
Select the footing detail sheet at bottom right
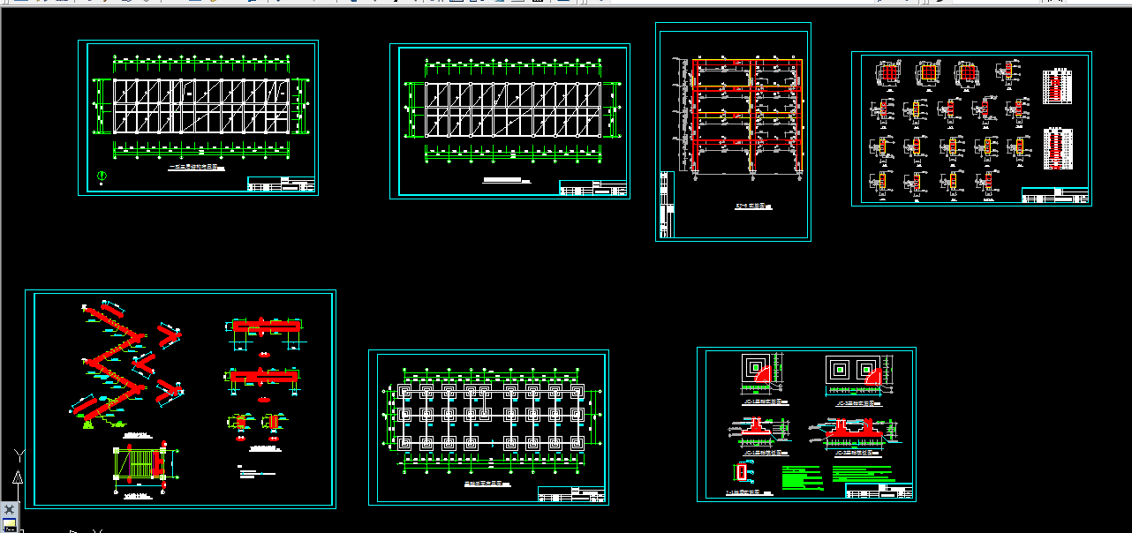tap(806, 424)
